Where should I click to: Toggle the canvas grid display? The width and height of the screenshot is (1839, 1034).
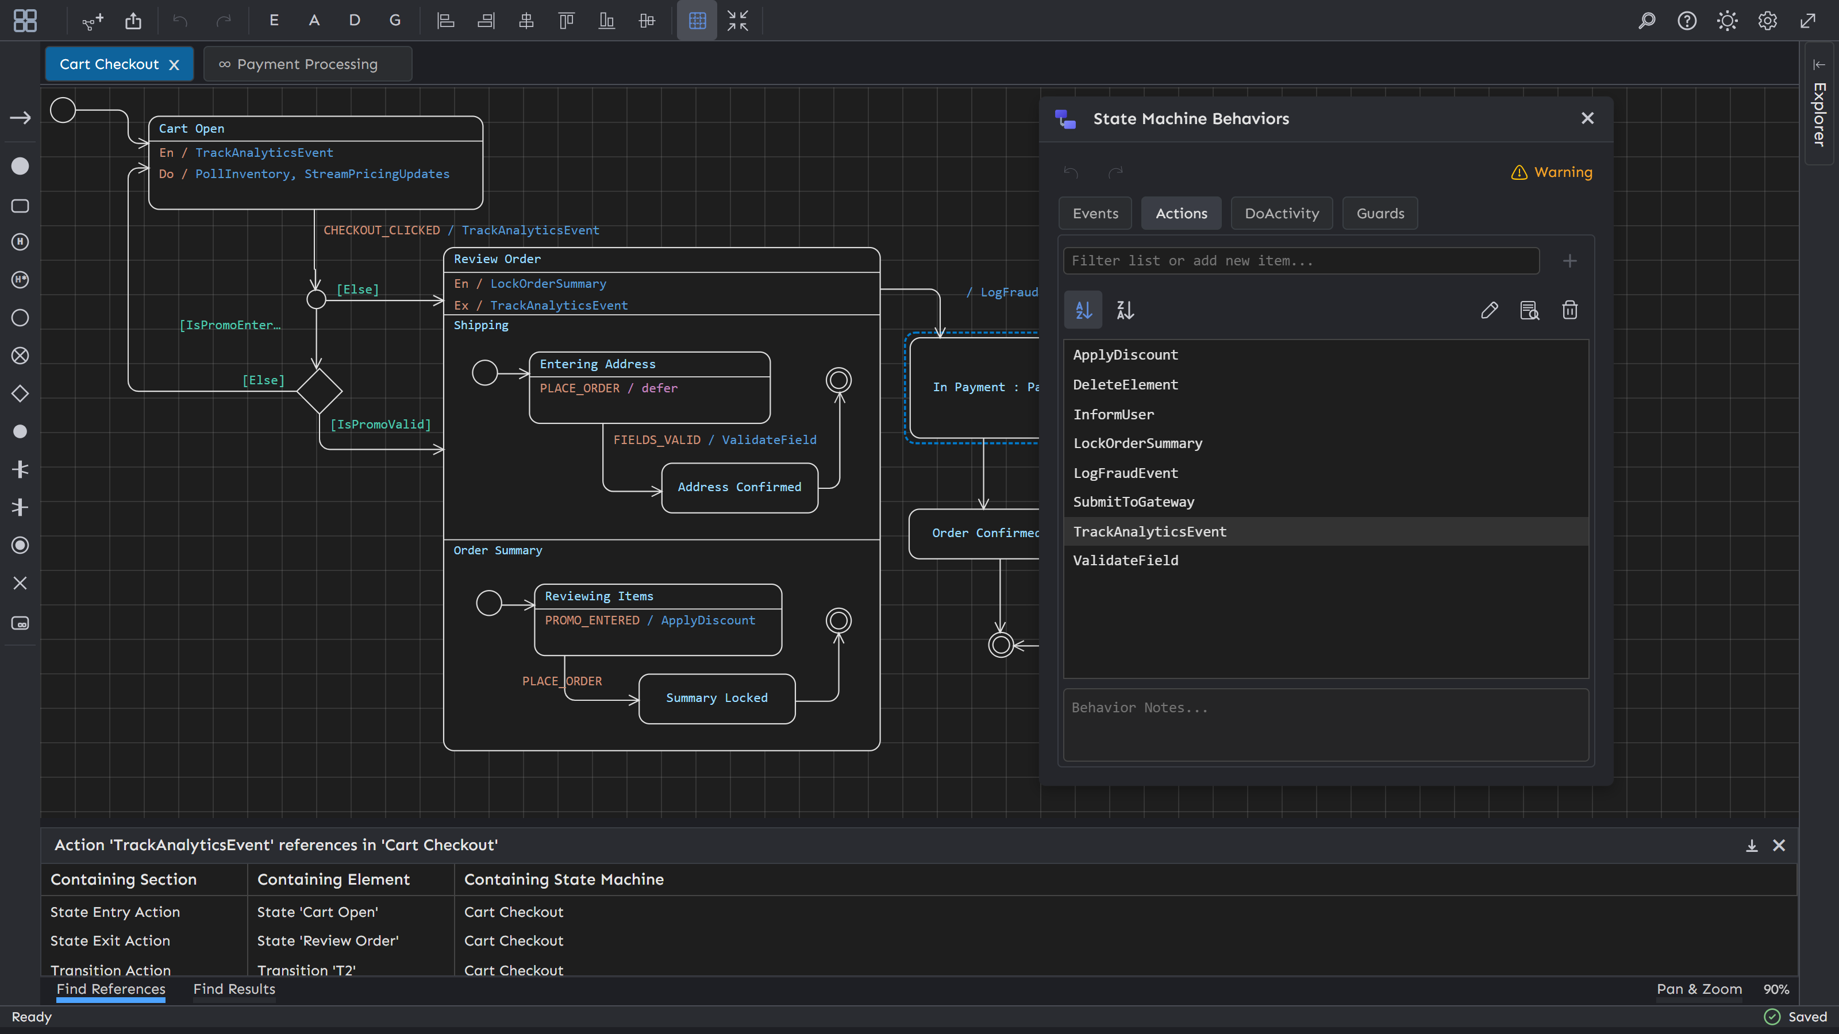click(697, 21)
